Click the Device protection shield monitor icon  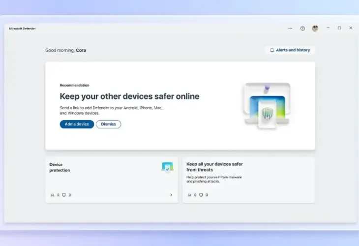tap(167, 167)
